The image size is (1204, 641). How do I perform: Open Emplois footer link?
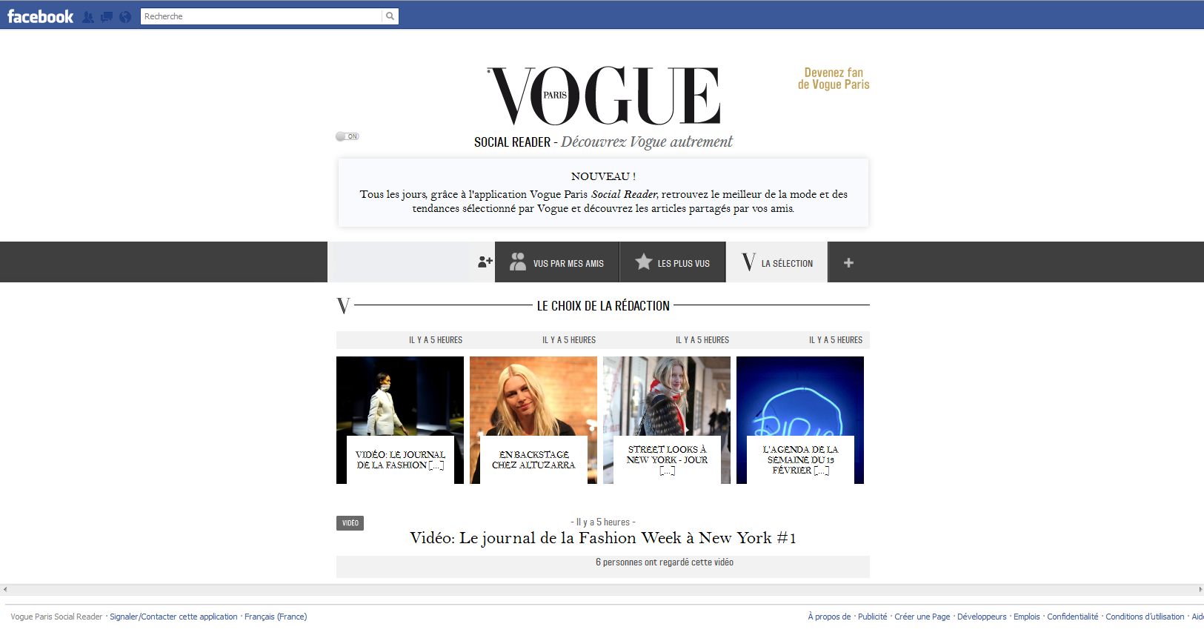(x=1026, y=617)
